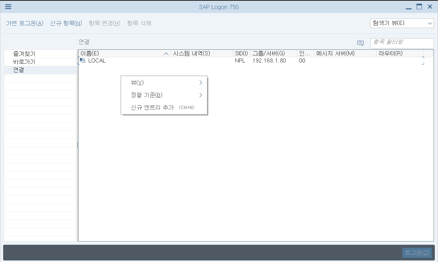Screen dimensions: 438x262
Task: Click the LOCAL connection system icon
Action: click(x=83, y=61)
